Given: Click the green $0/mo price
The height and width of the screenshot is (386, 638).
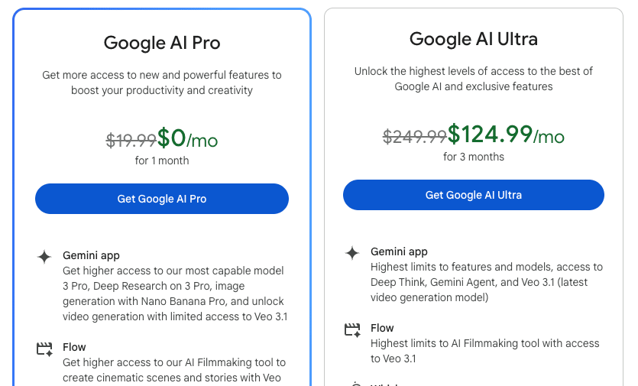Looking at the screenshot, I should 187,138.
